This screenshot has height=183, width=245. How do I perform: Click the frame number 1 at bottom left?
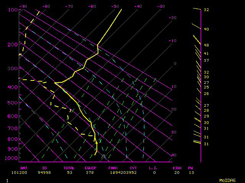[x=7, y=180]
